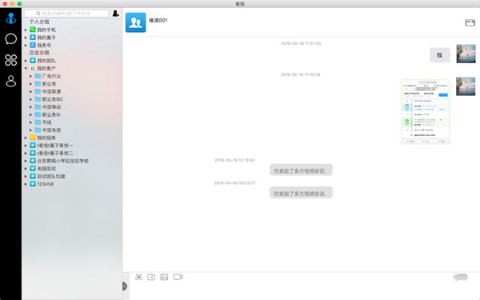
Task: Open the chat messages sidebar icon
Action: pyautogui.click(x=10, y=39)
